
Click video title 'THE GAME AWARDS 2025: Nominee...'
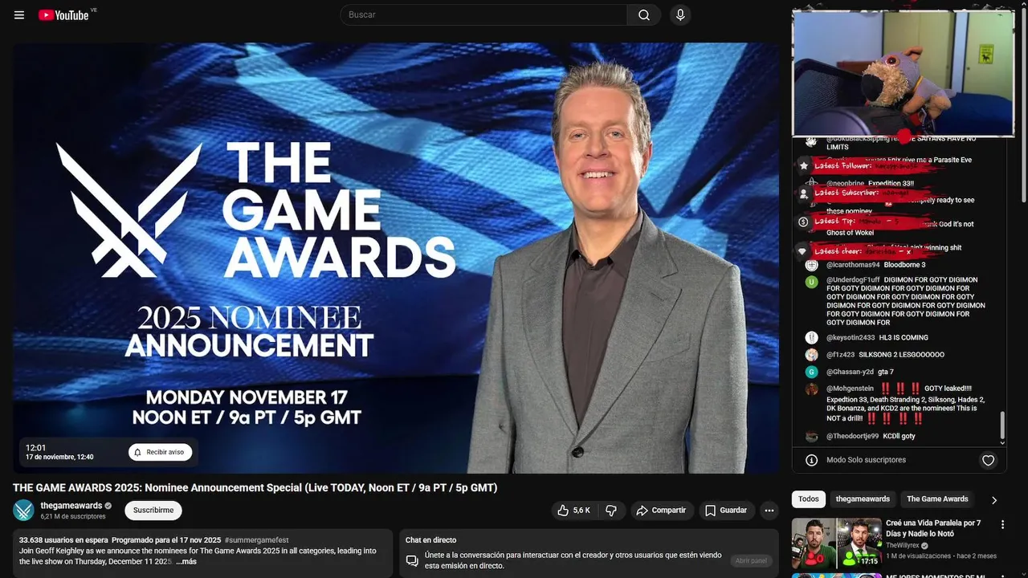pos(255,488)
